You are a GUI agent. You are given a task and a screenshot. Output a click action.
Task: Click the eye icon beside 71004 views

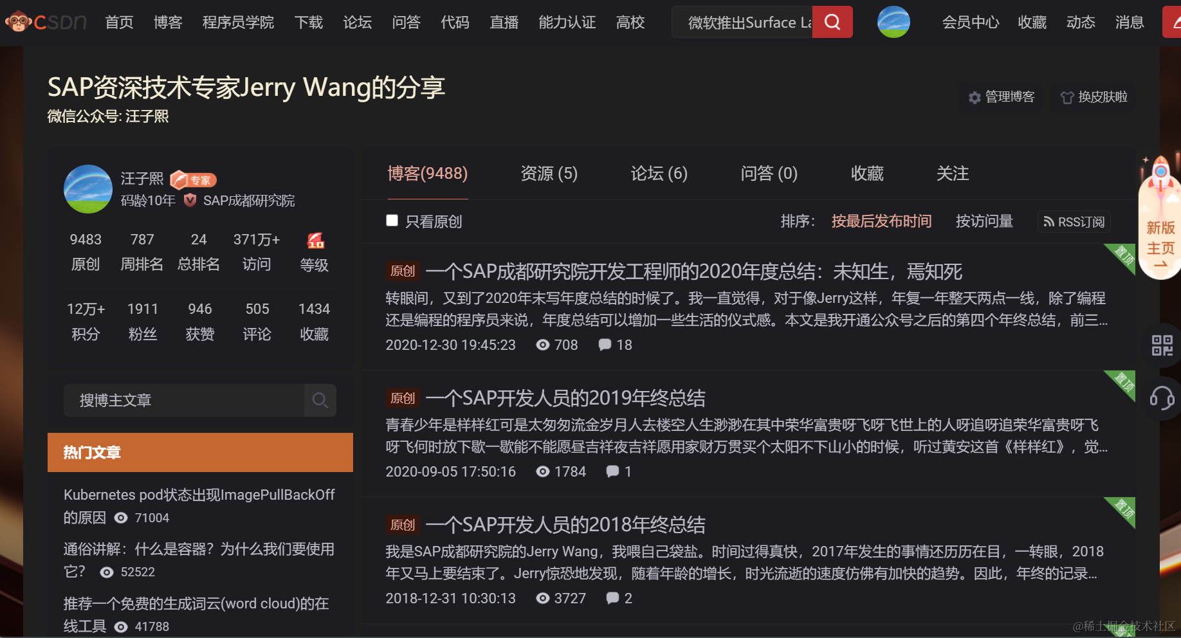pos(121,518)
